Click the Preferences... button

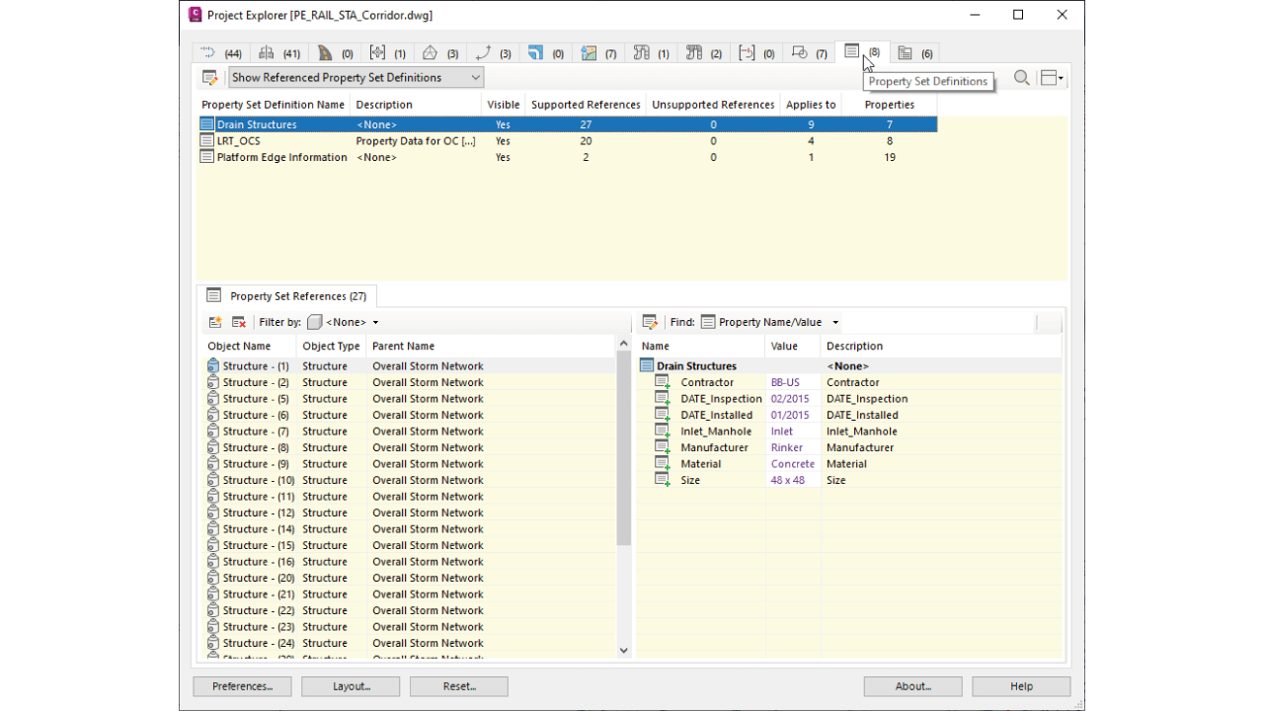(242, 686)
